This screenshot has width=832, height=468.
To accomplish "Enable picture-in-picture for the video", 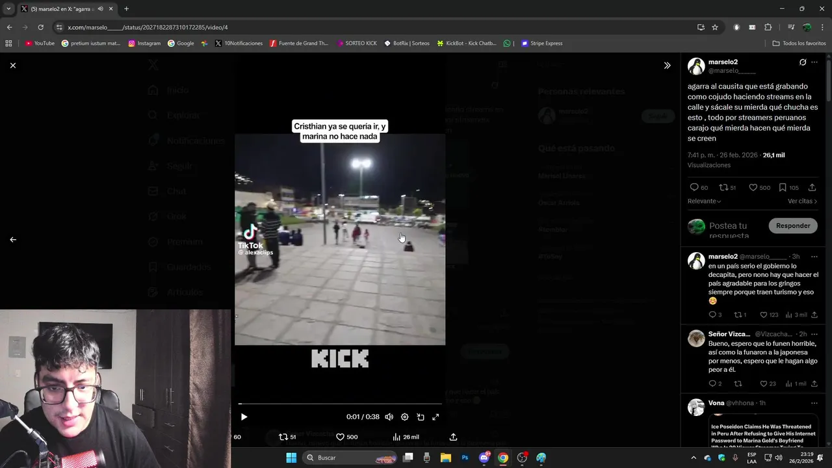I will [421, 417].
